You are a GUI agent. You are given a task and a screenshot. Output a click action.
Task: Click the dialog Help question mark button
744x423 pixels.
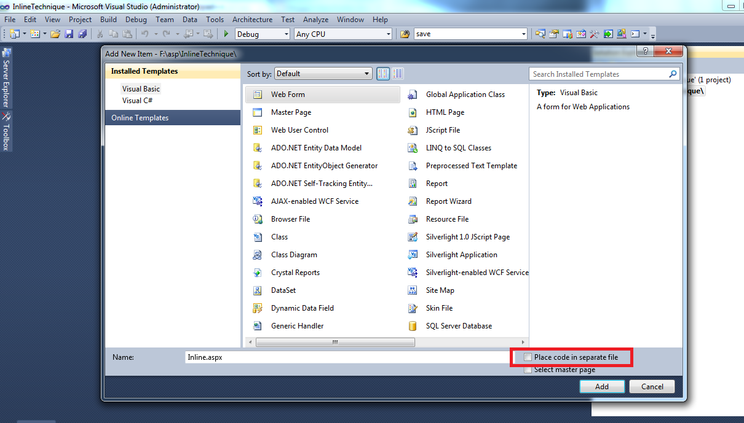[644, 52]
